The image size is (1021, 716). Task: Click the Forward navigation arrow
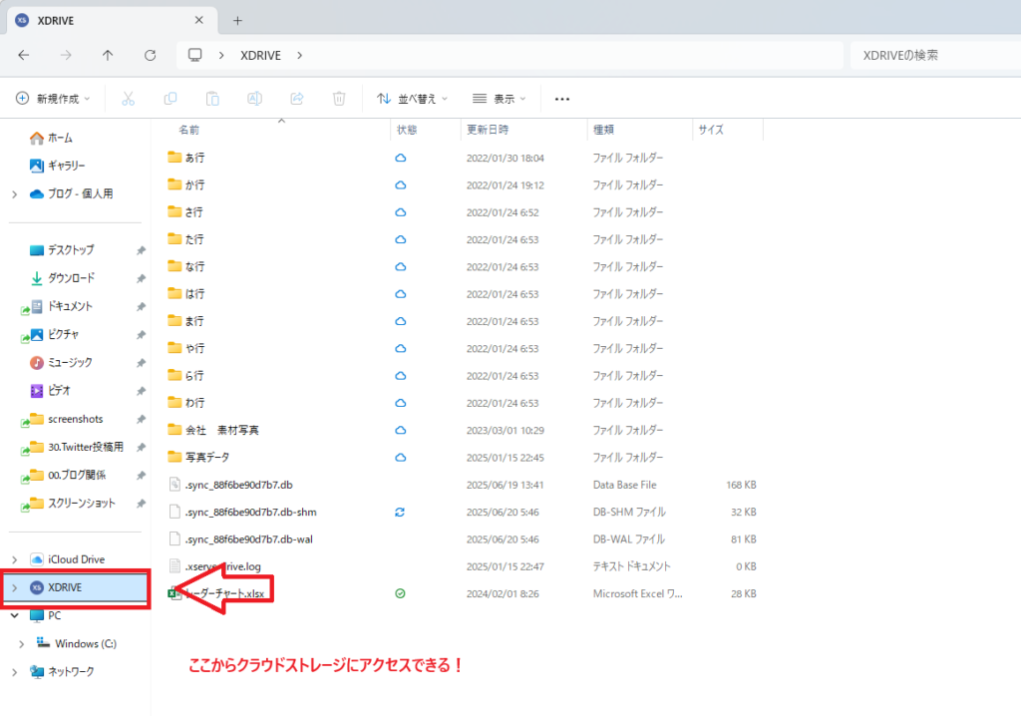(x=66, y=56)
